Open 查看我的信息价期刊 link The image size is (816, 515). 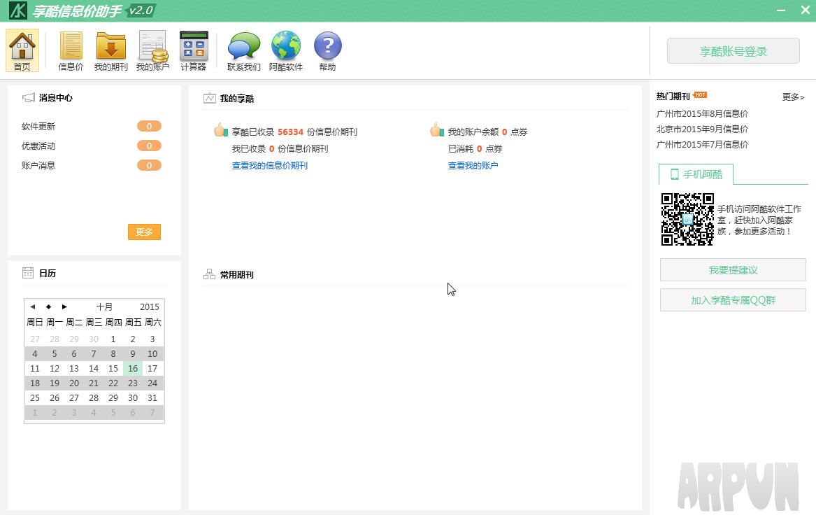coord(269,165)
